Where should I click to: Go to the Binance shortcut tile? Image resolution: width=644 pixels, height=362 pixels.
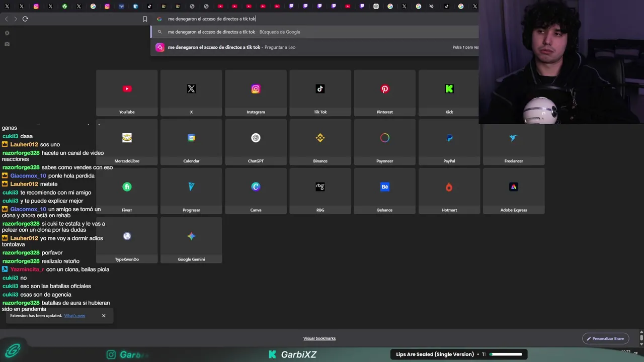320,142
